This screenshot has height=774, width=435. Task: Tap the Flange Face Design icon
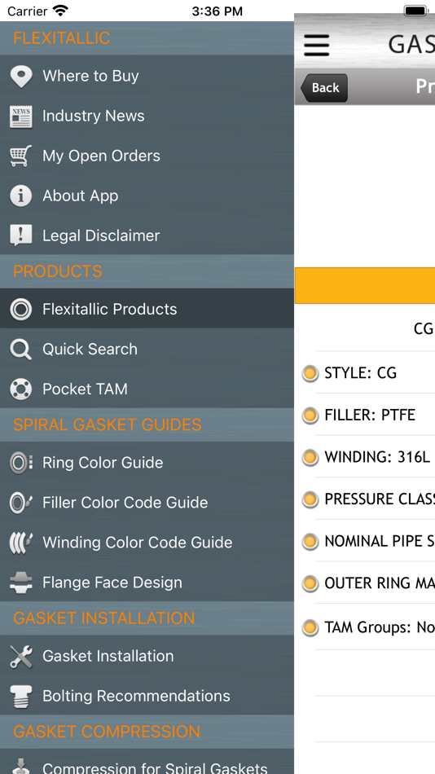pyautogui.click(x=20, y=583)
